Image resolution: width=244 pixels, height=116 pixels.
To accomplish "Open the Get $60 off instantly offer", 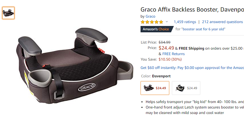I will click(x=192, y=68).
